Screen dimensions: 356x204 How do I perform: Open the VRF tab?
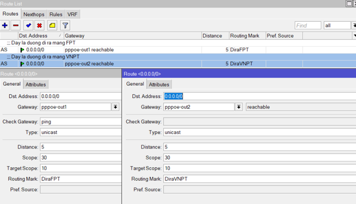click(x=72, y=14)
